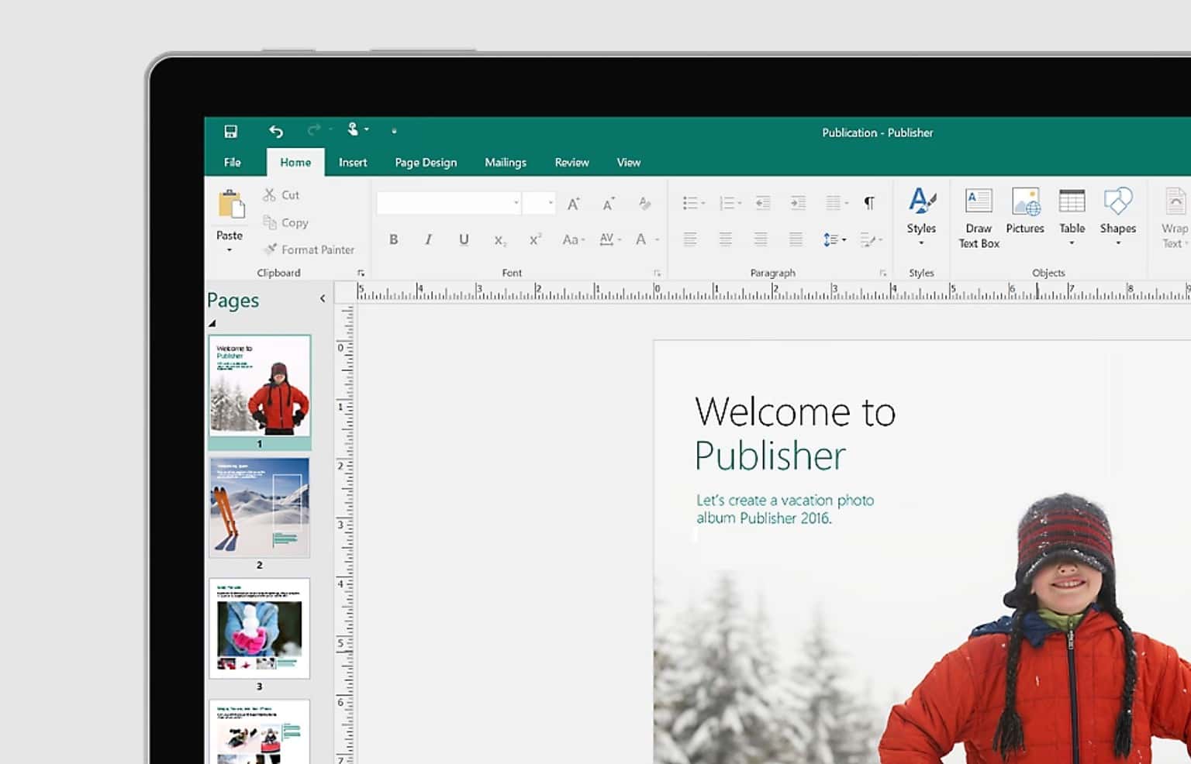Select the Draw Text Box tool
1191x764 pixels.
tap(978, 217)
